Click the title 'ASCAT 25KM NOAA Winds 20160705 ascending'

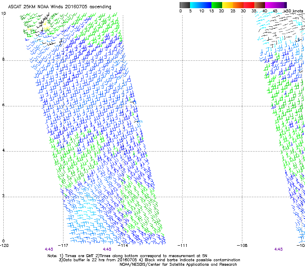[x=59, y=7]
